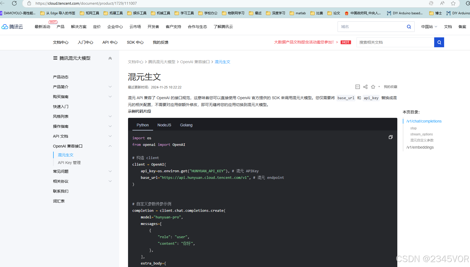Expand the 购买指南 section

pyautogui.click(x=110, y=97)
